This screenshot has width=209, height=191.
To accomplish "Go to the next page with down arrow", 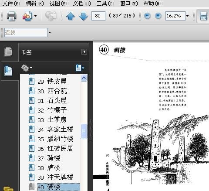I will (x=84, y=16).
